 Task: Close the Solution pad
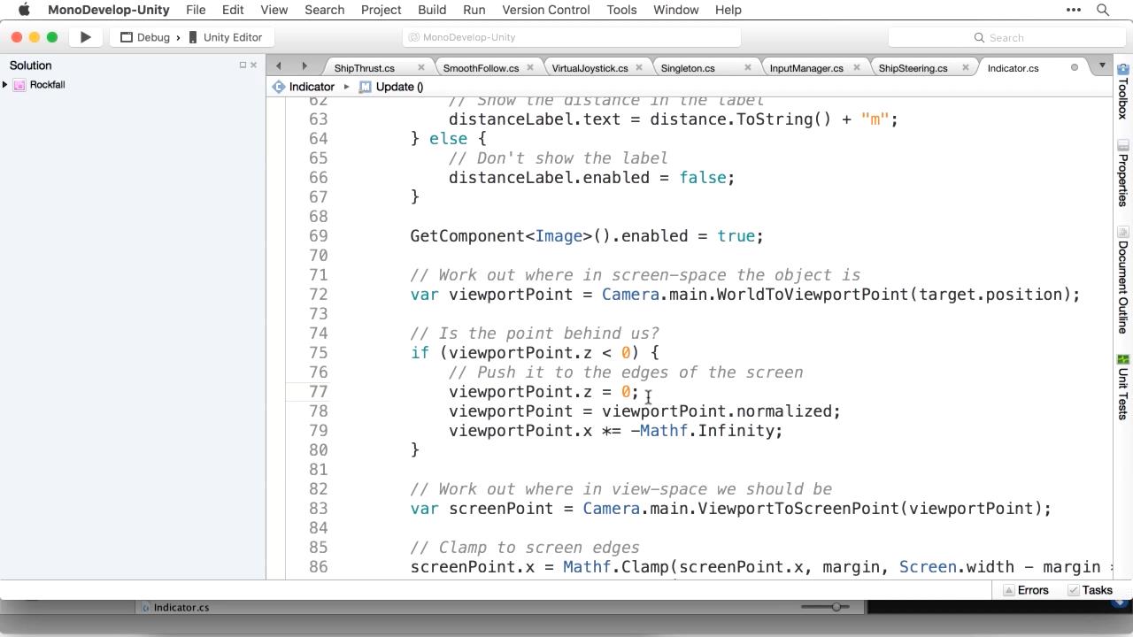(253, 65)
